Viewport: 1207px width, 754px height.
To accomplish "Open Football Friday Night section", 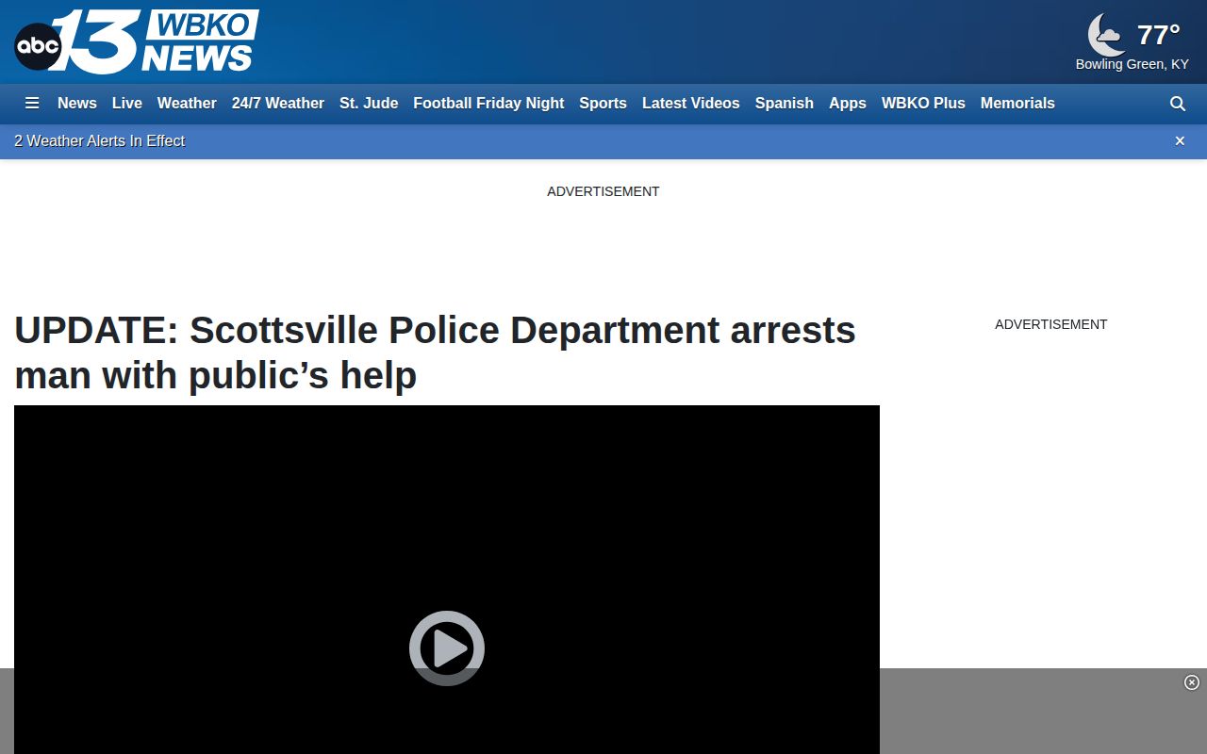I will [x=488, y=104].
